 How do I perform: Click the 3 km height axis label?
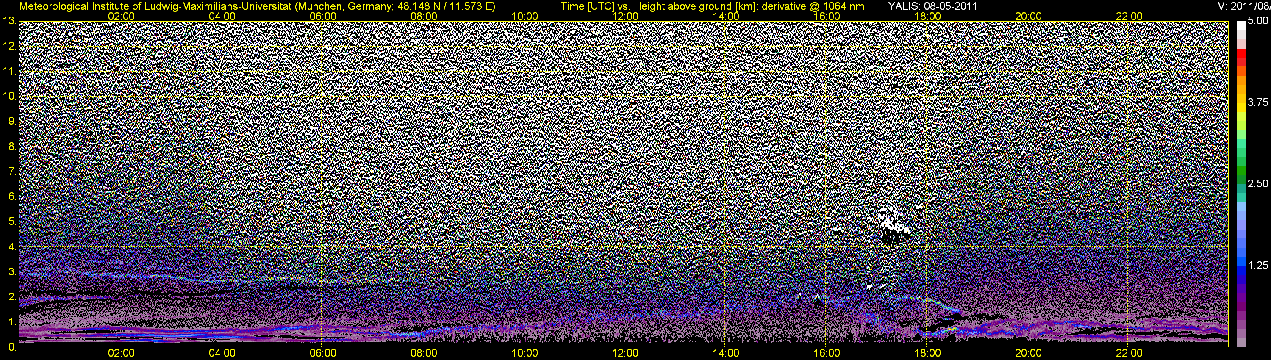(x=12, y=272)
